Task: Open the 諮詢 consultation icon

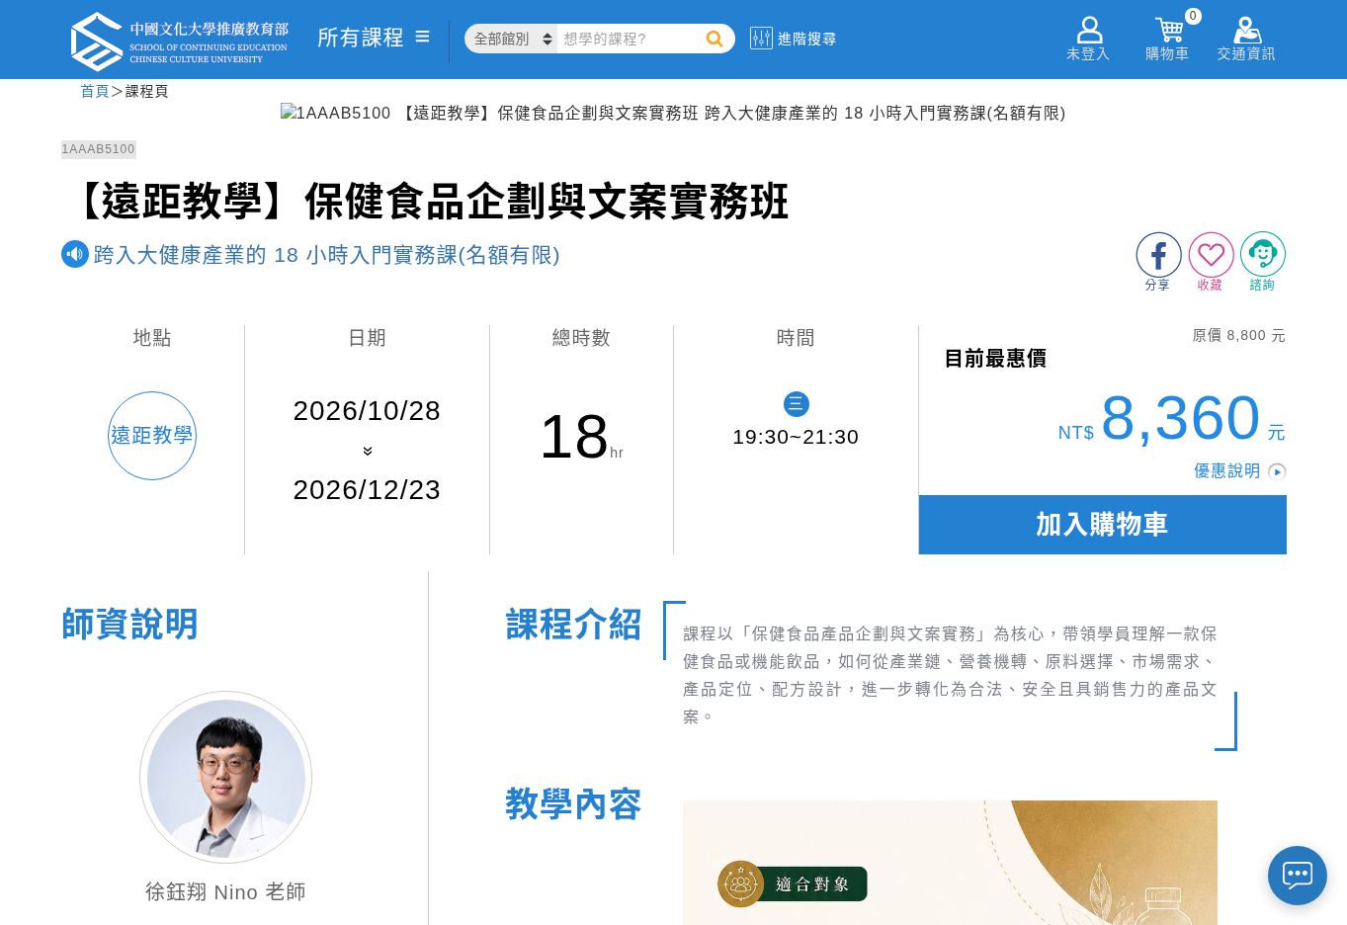Action: (1263, 262)
